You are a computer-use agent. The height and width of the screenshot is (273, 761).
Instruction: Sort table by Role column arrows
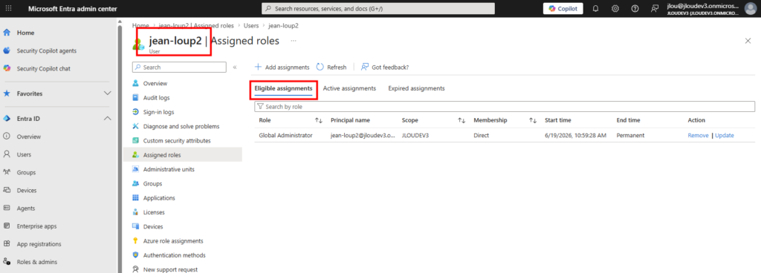pyautogui.click(x=319, y=120)
